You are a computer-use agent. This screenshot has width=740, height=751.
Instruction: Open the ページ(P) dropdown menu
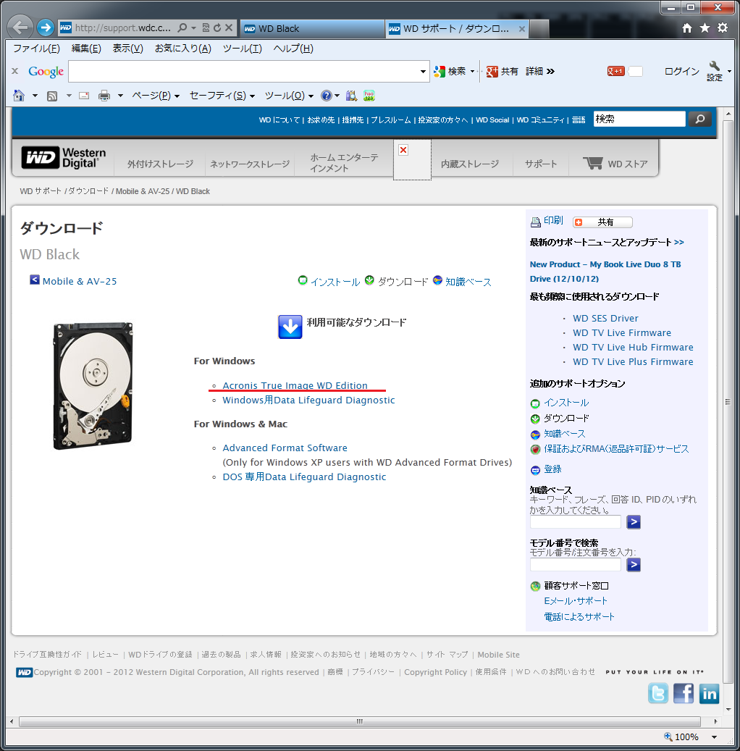(156, 96)
